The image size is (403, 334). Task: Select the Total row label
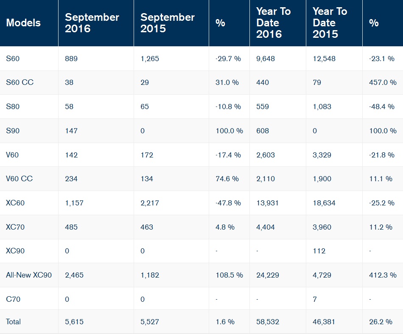[x=14, y=322]
